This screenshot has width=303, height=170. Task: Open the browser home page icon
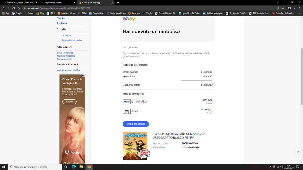point(19,8)
